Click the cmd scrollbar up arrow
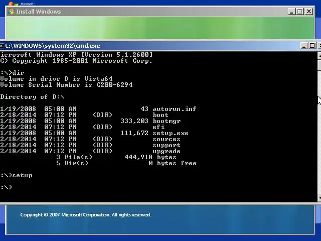Screen dimensions: 321x241 [319, 55]
